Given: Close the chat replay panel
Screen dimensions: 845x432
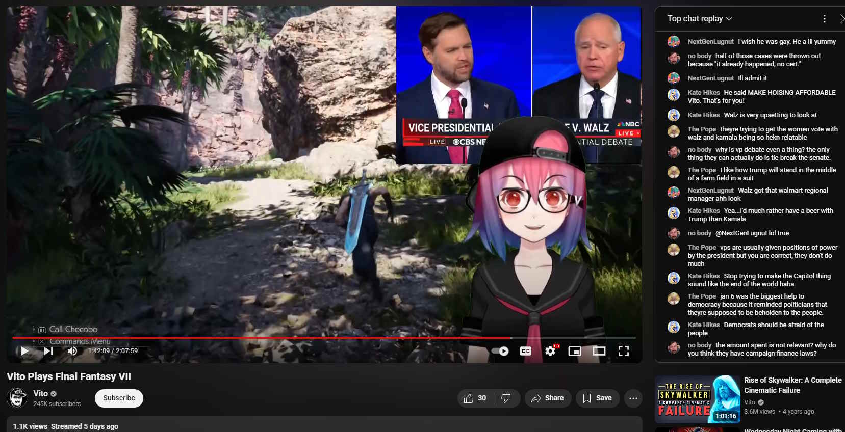Looking at the screenshot, I should (x=841, y=19).
